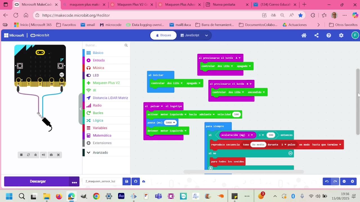This screenshot has height=202, width=360.
Task: Go to the MakeCode home screen
Action: click(x=304, y=35)
